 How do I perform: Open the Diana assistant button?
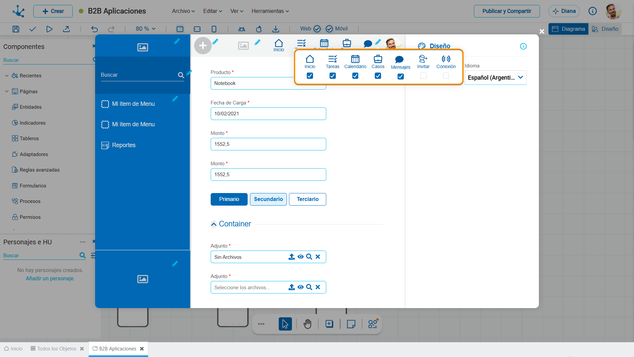tap(564, 11)
